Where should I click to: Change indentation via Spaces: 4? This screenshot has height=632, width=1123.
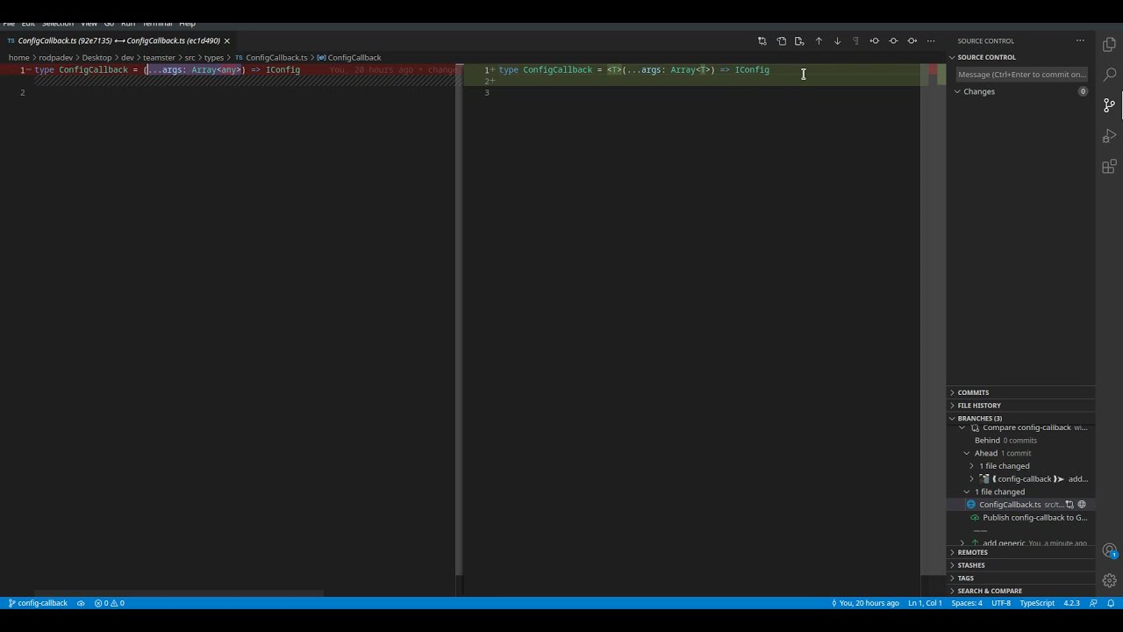967,603
